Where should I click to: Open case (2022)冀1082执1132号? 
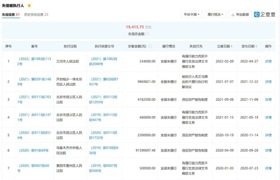[x=34, y=61]
